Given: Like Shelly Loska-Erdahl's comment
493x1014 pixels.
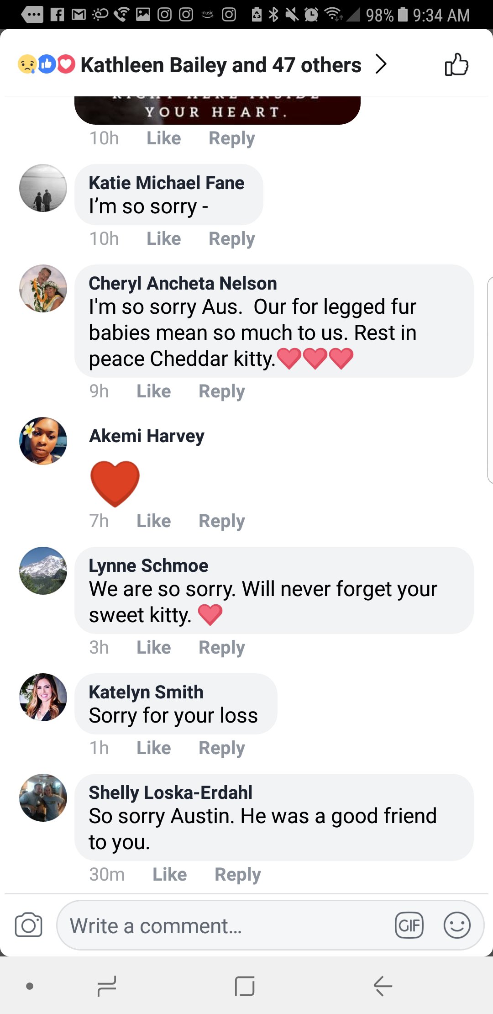Looking at the screenshot, I should (169, 874).
